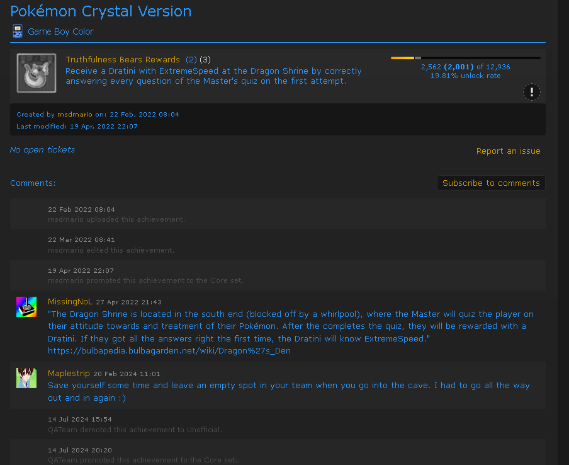Viewport: 569px width, 465px height.
Task: Click the 27 Apr 2022 21:43 timestamp
Action: click(x=129, y=302)
